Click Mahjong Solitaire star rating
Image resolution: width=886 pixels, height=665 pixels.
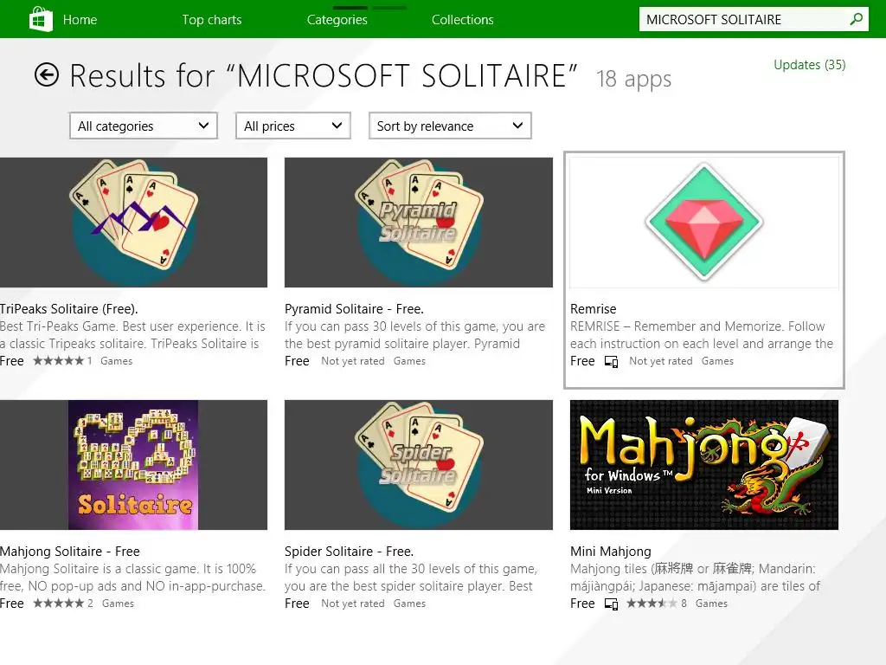[58, 604]
